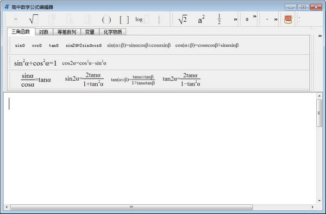Insert the a² example
Screen dimensions: 326x214
coord(201,20)
